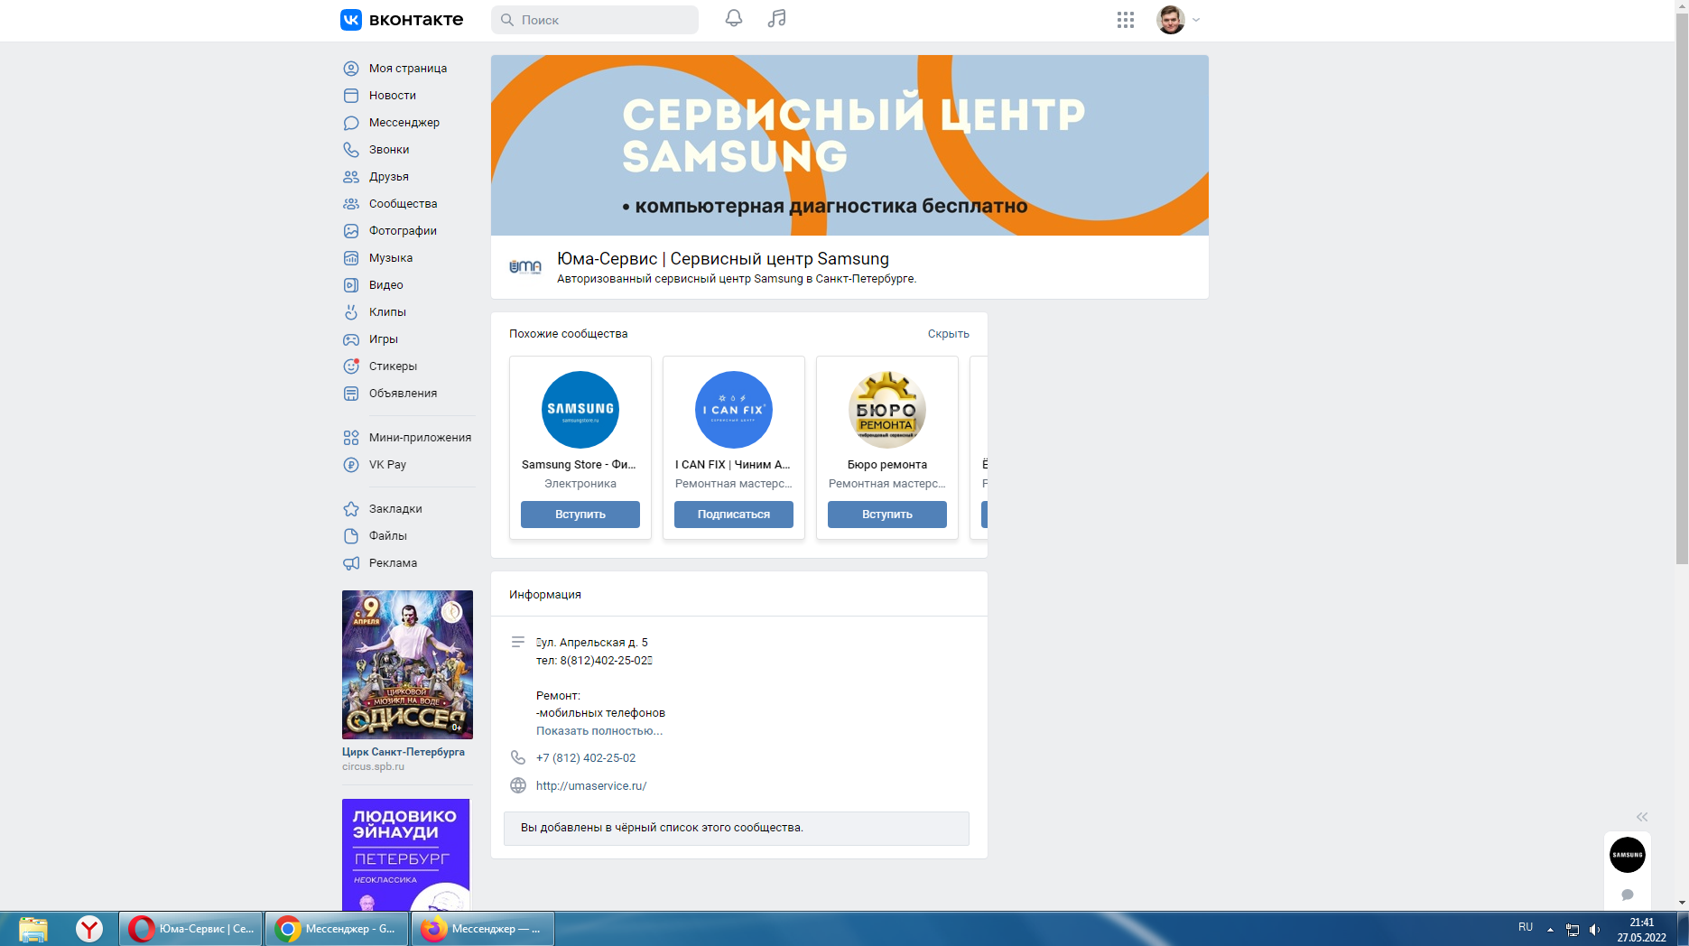Open the Одиссея circus ad image
Screen dimensions: 1689x946
click(x=407, y=664)
